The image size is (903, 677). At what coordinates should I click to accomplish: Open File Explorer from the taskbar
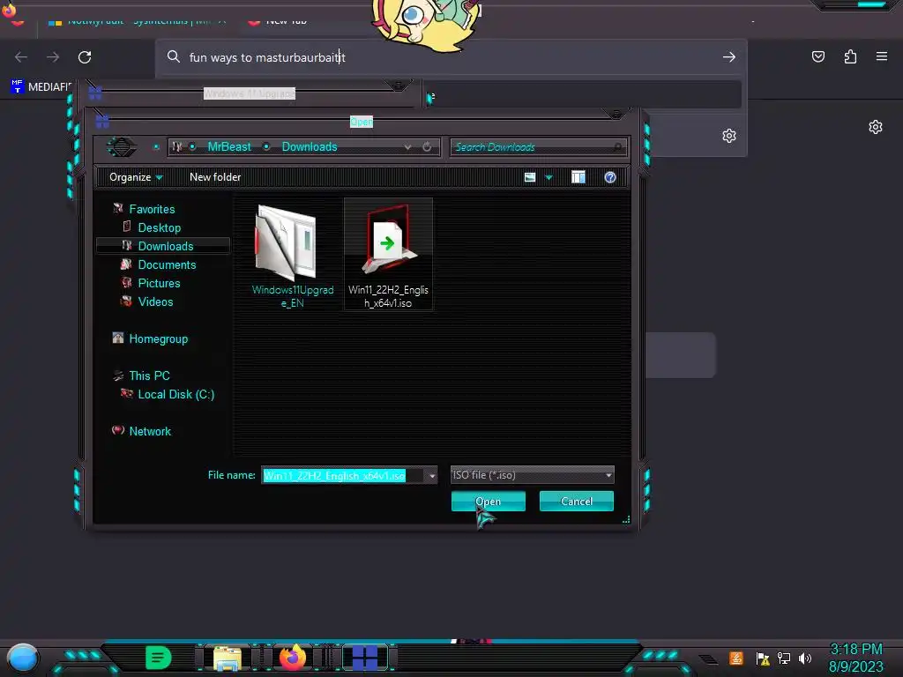228,658
